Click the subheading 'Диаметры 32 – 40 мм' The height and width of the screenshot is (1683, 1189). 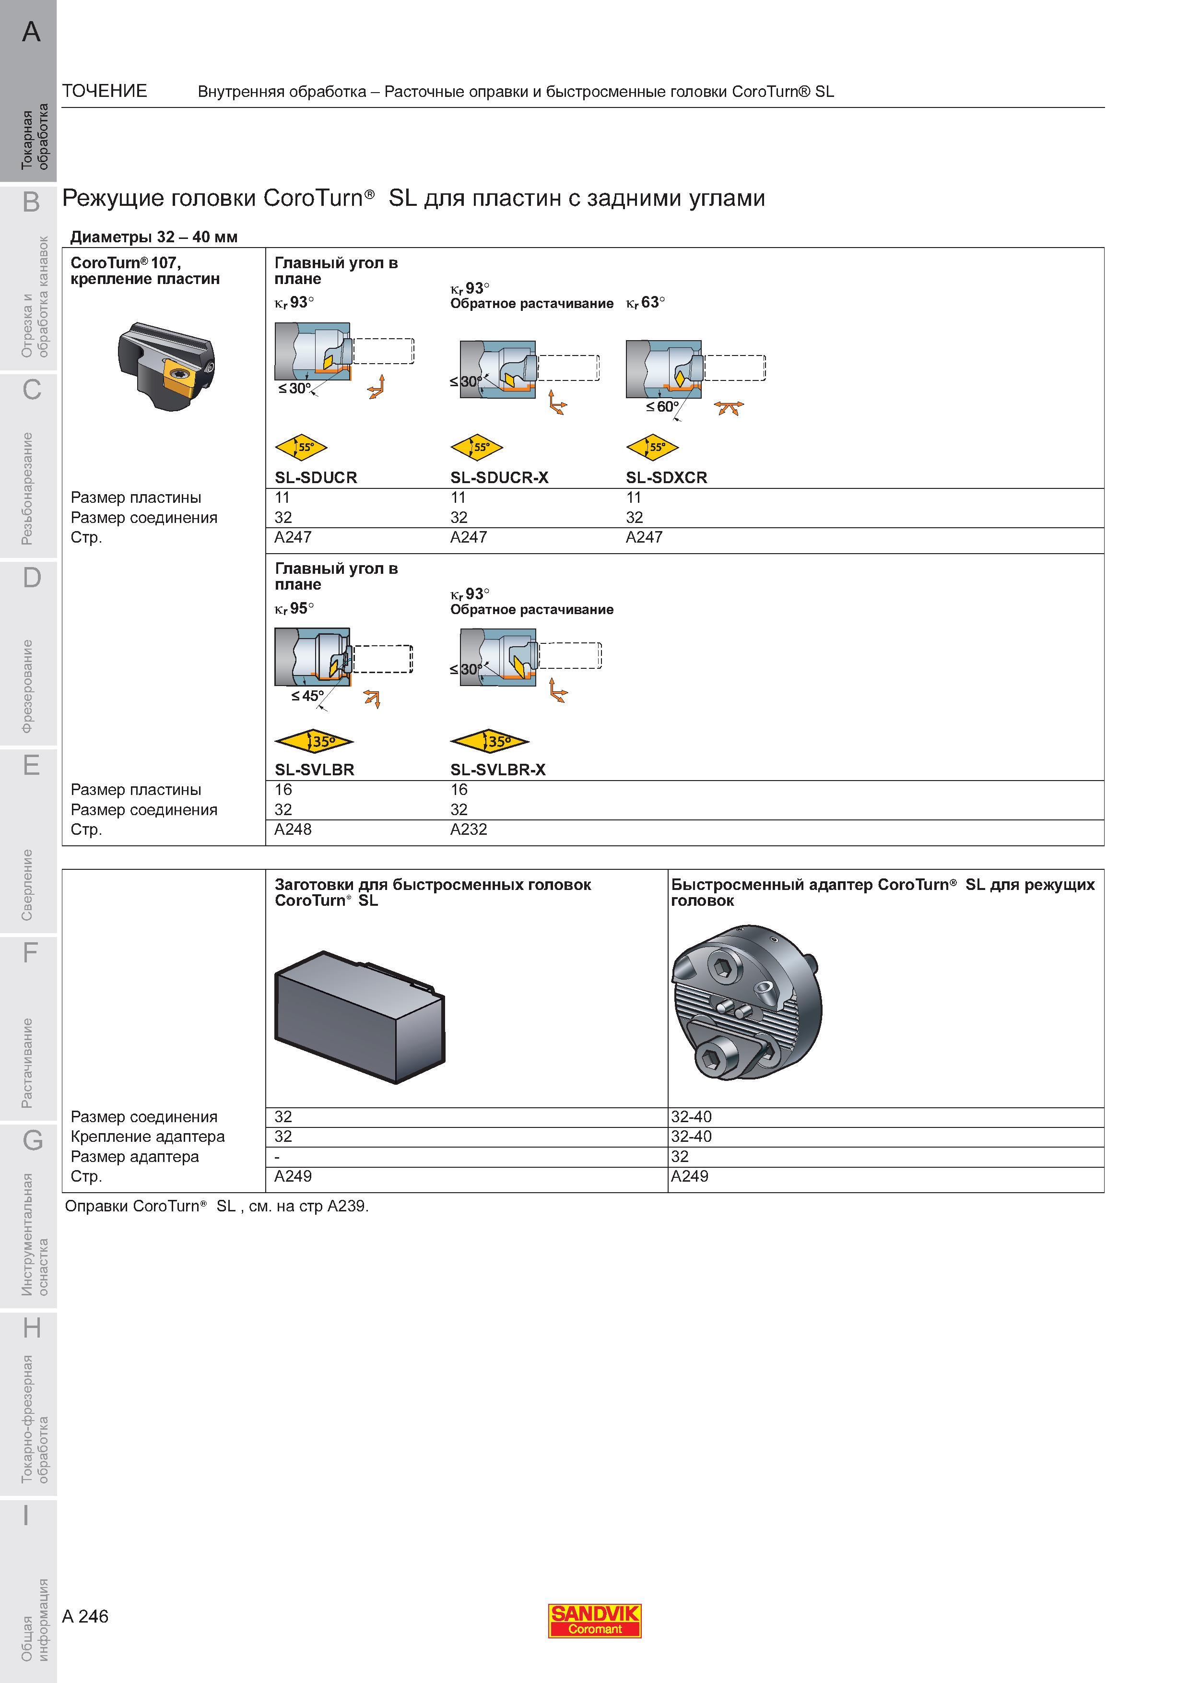click(x=154, y=237)
